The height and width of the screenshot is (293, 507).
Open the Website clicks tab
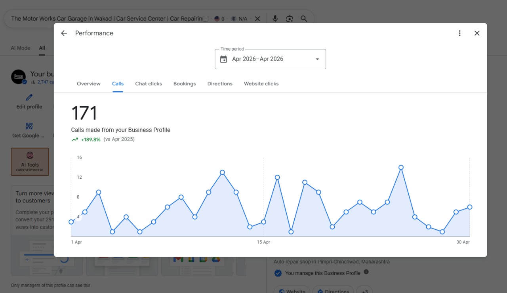tap(261, 84)
